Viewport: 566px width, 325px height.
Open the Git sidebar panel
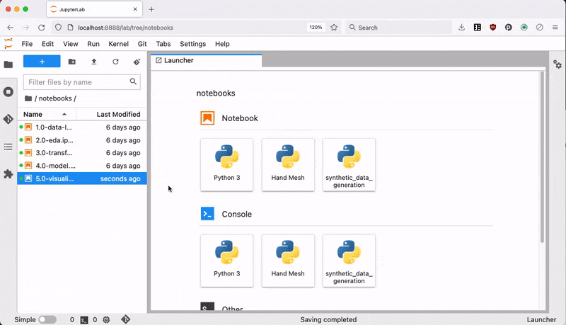8,119
